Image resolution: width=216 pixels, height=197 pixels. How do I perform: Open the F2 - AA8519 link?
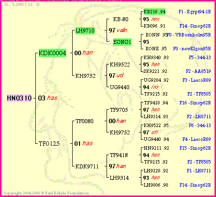coord(198,71)
